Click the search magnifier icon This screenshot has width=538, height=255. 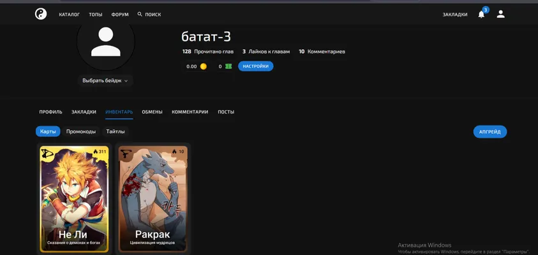(x=140, y=14)
